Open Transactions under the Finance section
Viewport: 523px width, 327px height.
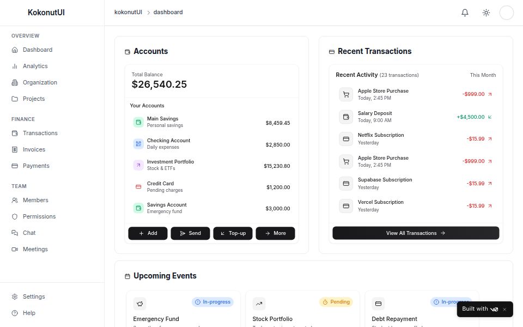coord(40,133)
